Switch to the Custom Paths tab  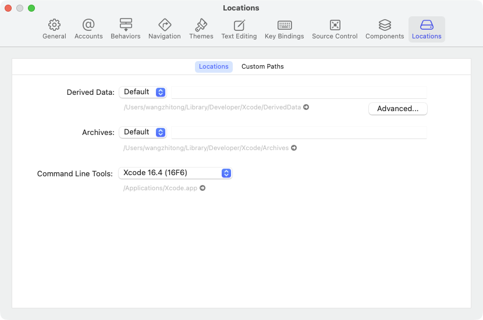click(x=262, y=66)
